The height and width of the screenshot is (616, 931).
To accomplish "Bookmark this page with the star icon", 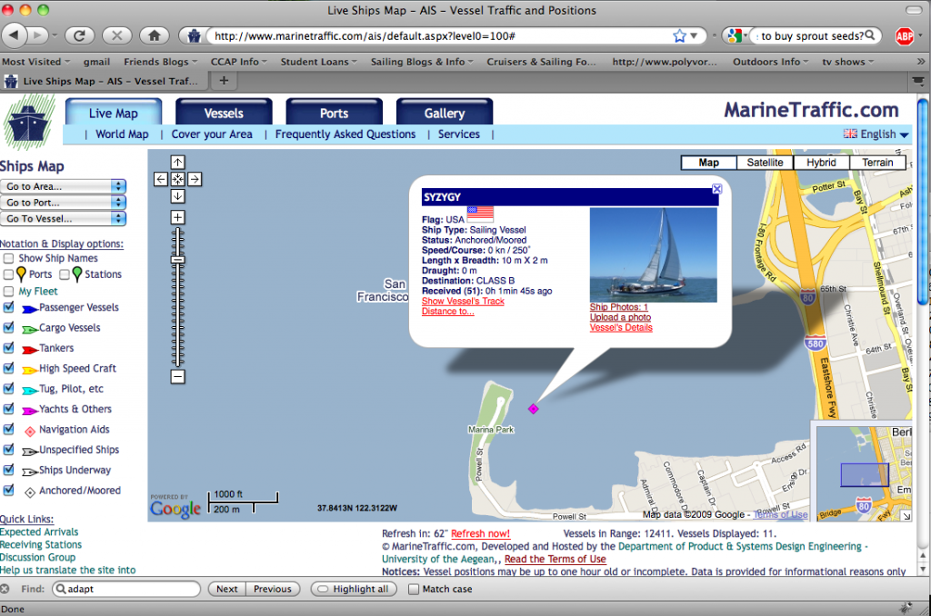I will click(679, 36).
